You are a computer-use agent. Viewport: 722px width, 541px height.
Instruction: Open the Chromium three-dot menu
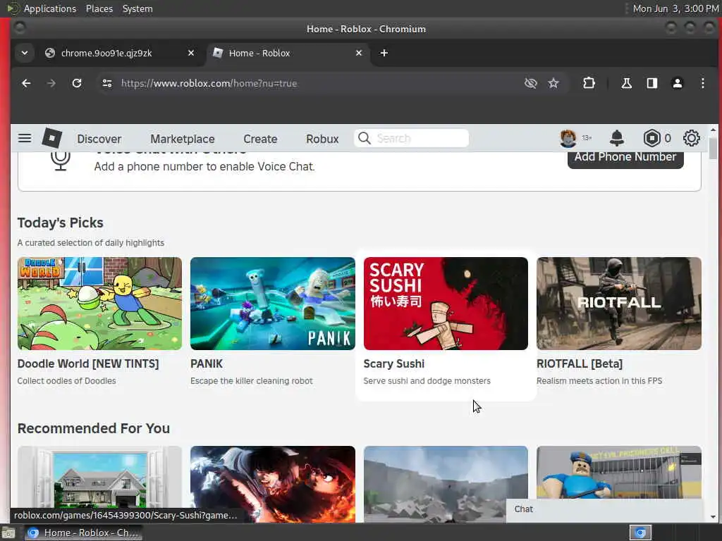pyautogui.click(x=703, y=83)
